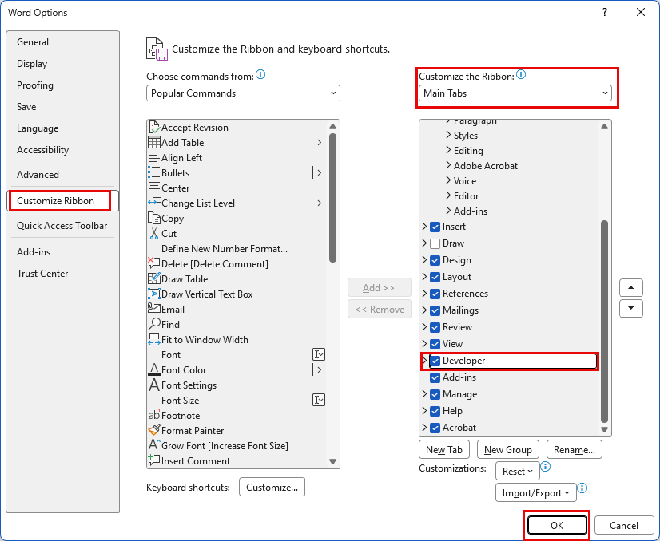Open the Popular Commands dropdown

[243, 93]
